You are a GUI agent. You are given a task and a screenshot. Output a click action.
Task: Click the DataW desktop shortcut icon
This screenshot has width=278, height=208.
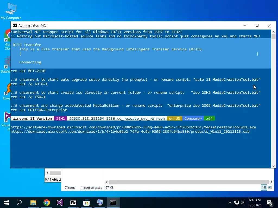(7, 65)
